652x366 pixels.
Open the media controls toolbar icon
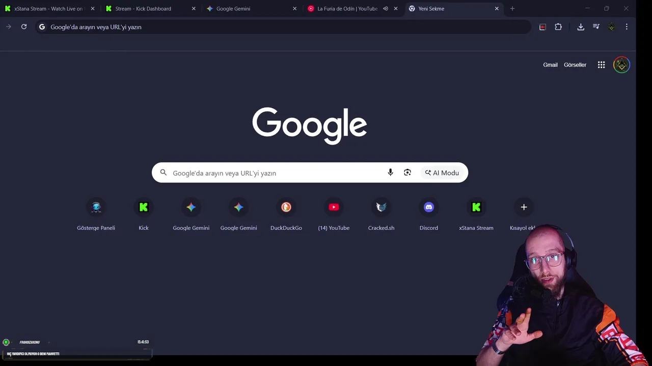click(x=596, y=27)
